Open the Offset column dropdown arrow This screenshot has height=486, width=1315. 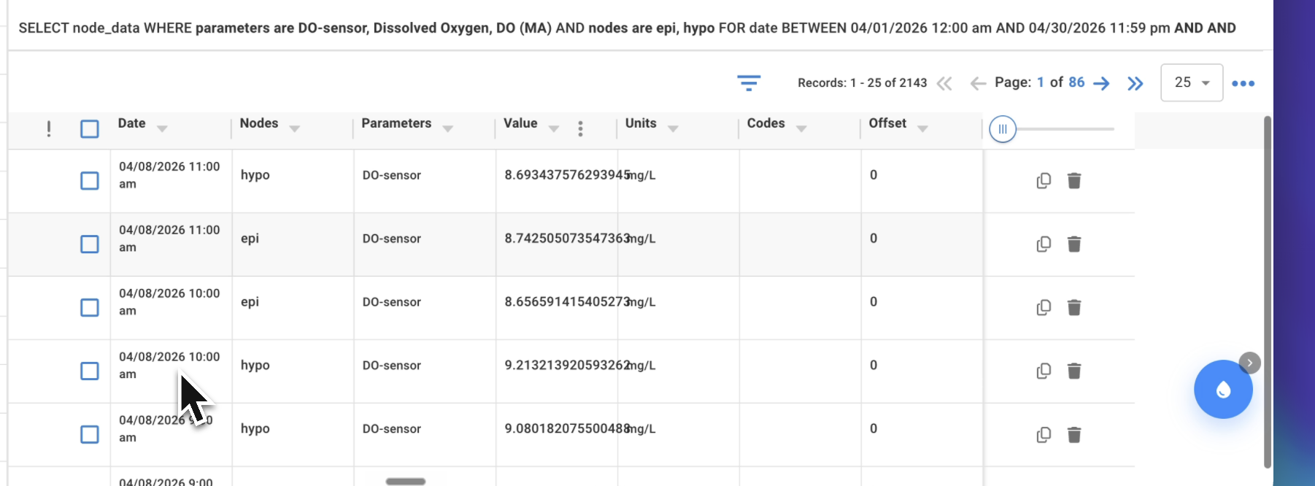(x=922, y=128)
